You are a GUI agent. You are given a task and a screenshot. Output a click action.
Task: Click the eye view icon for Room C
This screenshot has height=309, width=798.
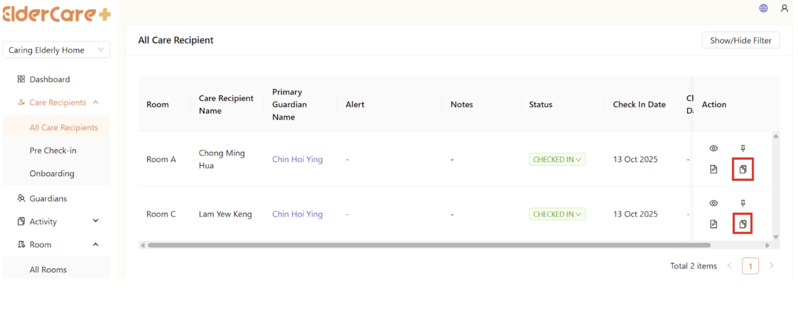tap(713, 203)
